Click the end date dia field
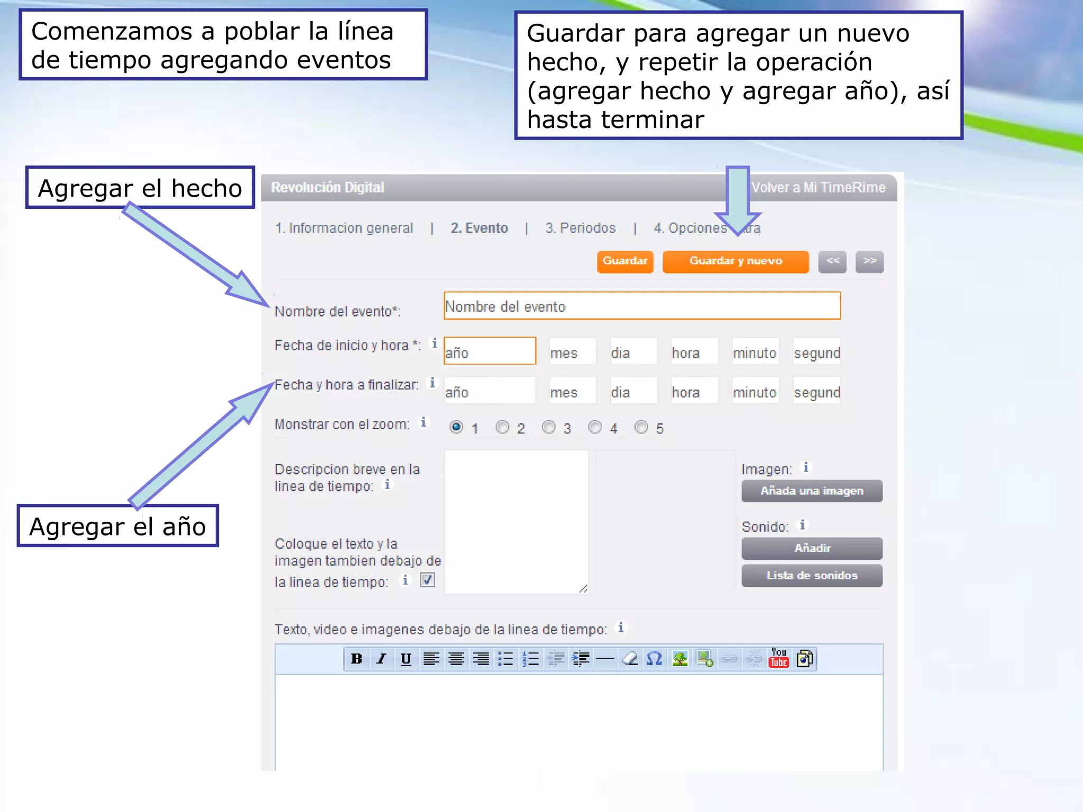 634,390
